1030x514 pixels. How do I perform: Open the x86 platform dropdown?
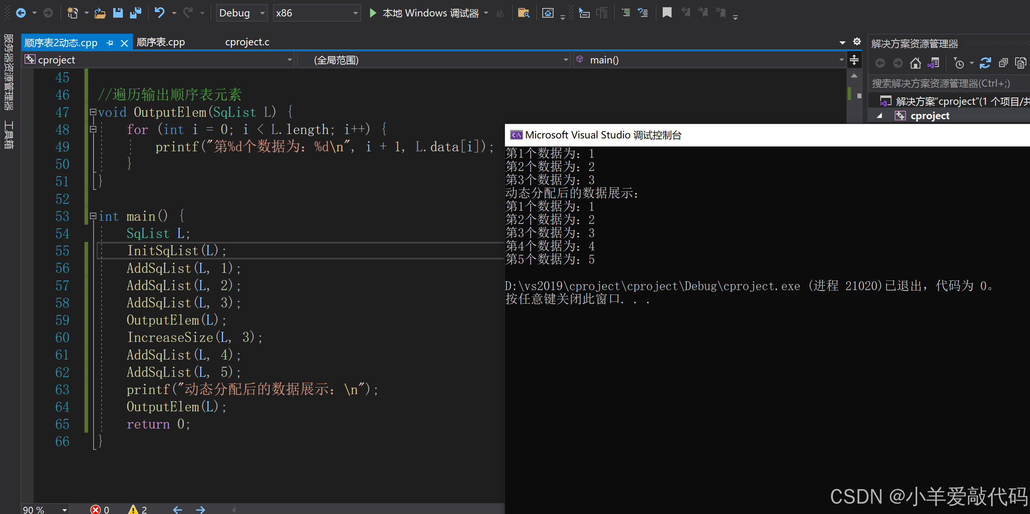click(x=355, y=13)
